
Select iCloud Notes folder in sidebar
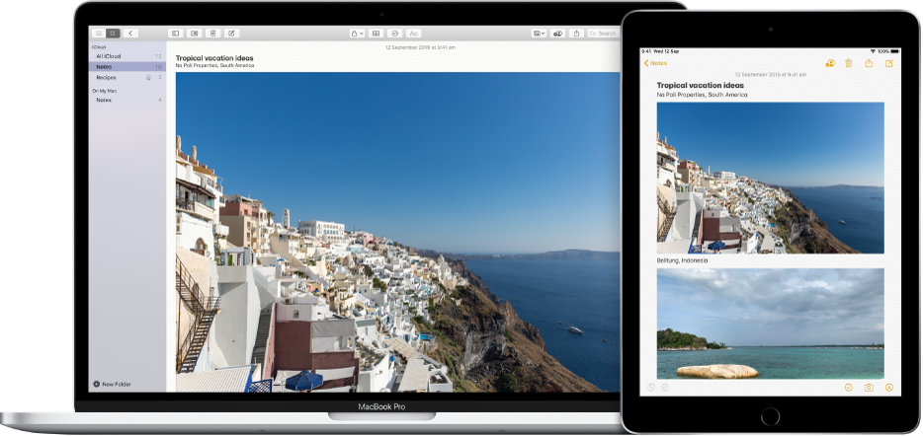coord(127,67)
